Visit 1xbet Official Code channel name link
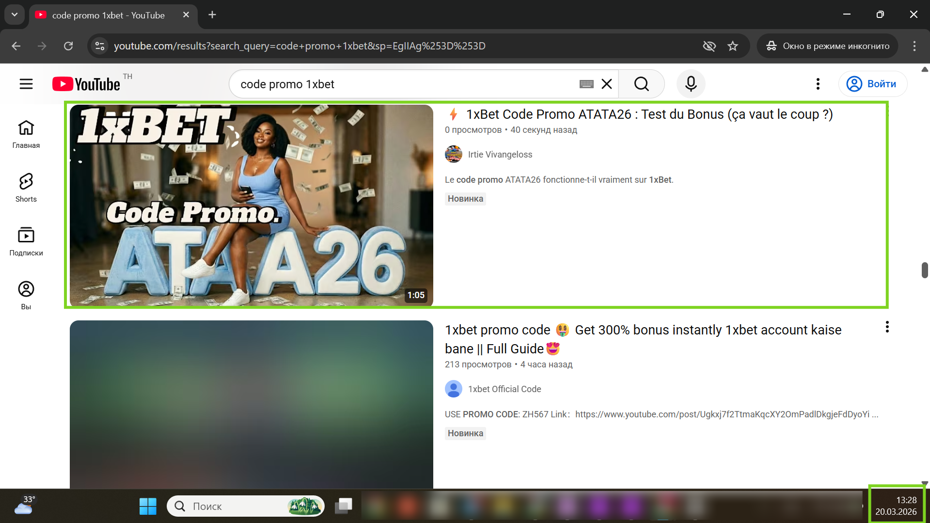930x523 pixels. point(504,389)
